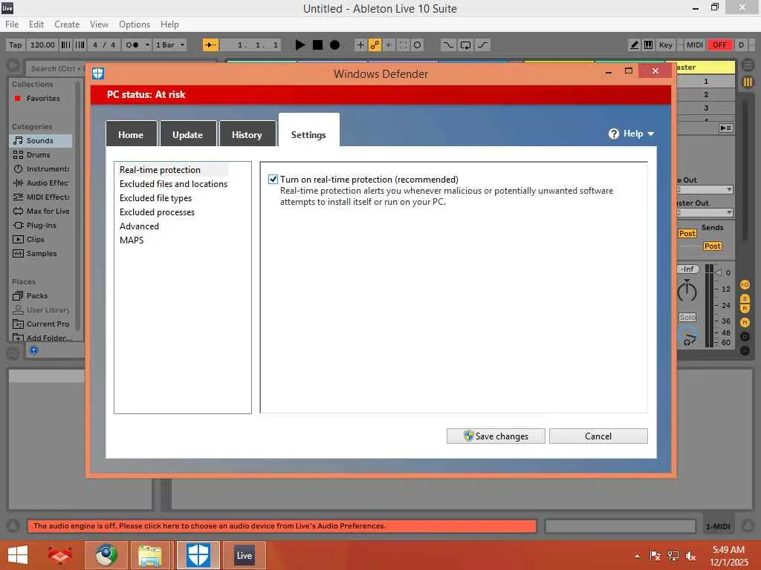761x570 pixels.
Task: Toggle the master Solo button
Action: click(x=687, y=317)
